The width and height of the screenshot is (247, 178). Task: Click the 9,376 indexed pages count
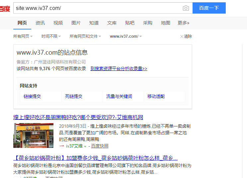pyautogui.click(x=45, y=68)
